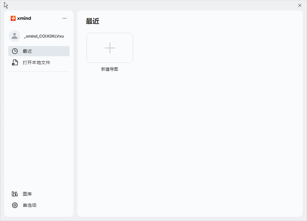This screenshot has height=221, width=307.
Task: Select 最近 in the sidebar
Action: point(39,51)
